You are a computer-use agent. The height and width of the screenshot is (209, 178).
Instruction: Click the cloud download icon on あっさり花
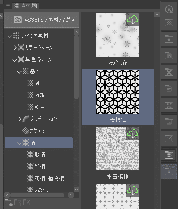133,20
